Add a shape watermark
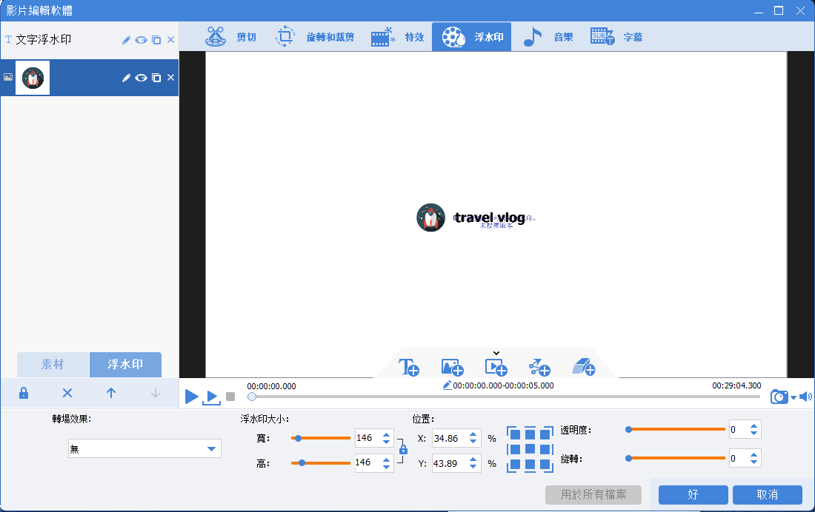 pyautogui.click(x=539, y=367)
